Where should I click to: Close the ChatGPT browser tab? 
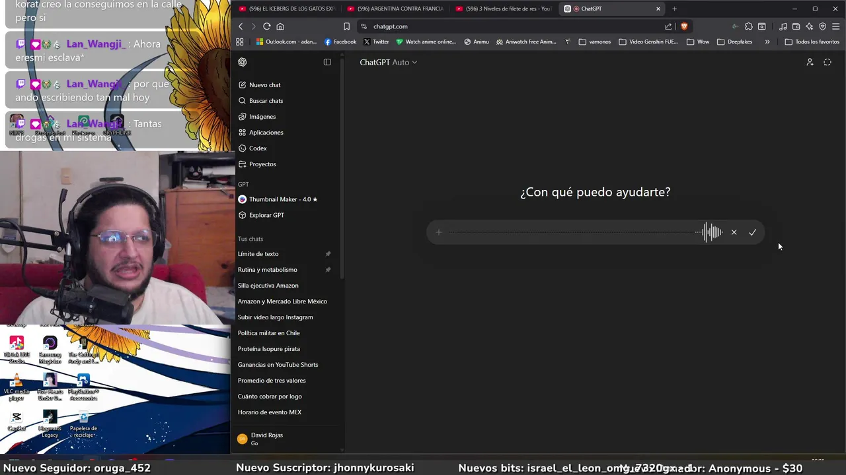[658, 9]
